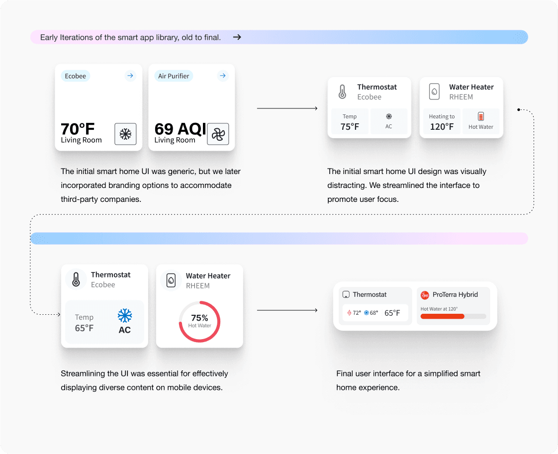This screenshot has width=558, height=454.
Task: Click small thermostat icon in final UI
Action: point(346,294)
